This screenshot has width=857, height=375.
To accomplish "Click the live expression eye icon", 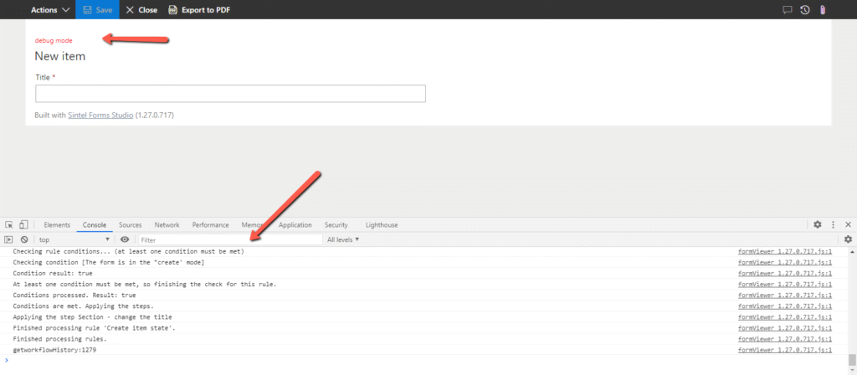I will (x=125, y=239).
